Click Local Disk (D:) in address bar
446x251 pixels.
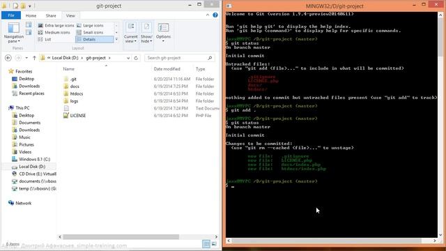[x=65, y=58]
